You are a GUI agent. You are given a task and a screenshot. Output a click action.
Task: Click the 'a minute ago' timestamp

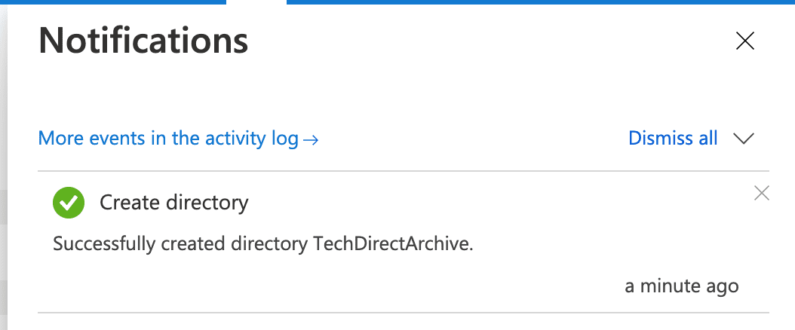pyautogui.click(x=682, y=286)
